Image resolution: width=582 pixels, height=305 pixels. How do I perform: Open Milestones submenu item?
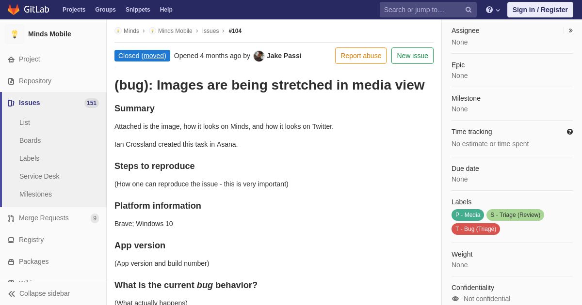[x=35, y=194]
